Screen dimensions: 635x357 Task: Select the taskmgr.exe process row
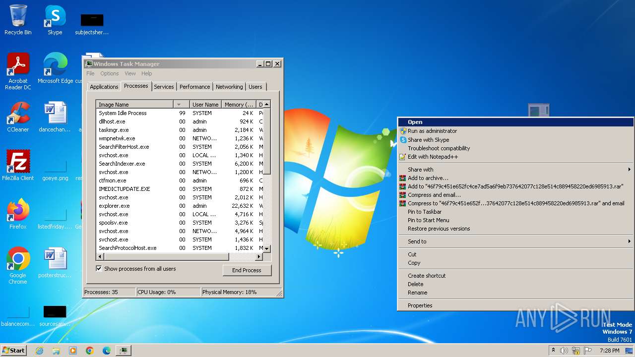pos(179,130)
